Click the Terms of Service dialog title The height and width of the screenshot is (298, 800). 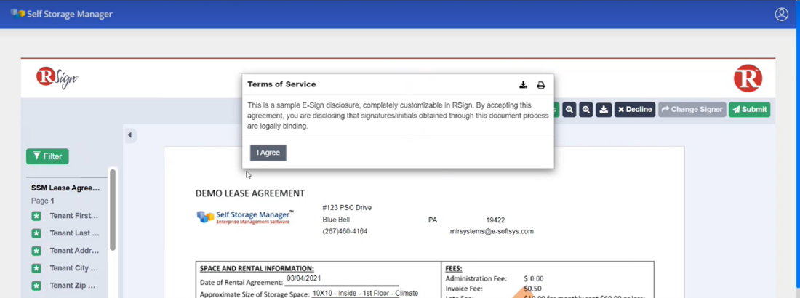pos(281,84)
